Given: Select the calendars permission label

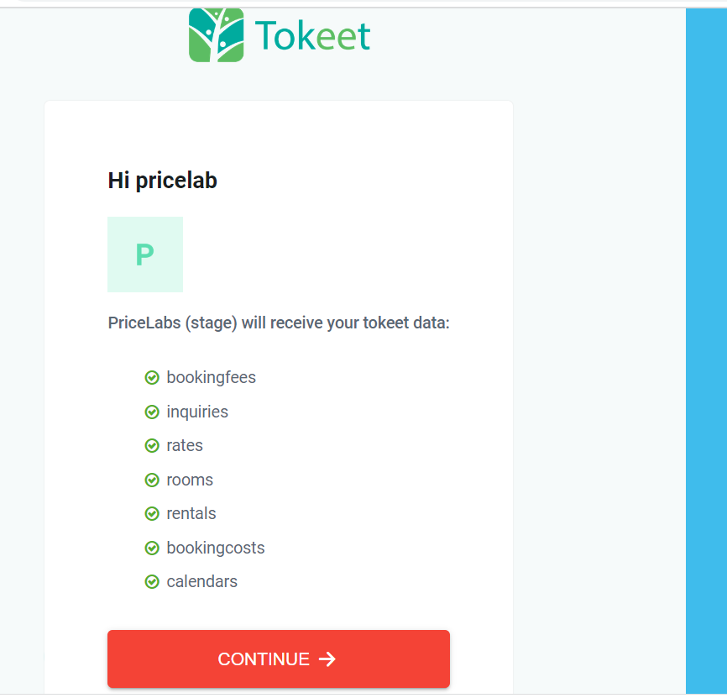Looking at the screenshot, I should 202,581.
